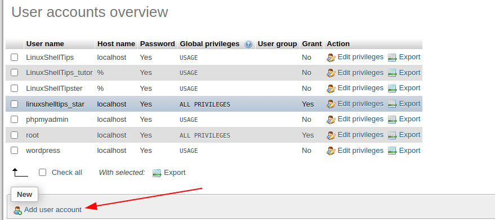Click the user name wordpress

(x=43, y=151)
